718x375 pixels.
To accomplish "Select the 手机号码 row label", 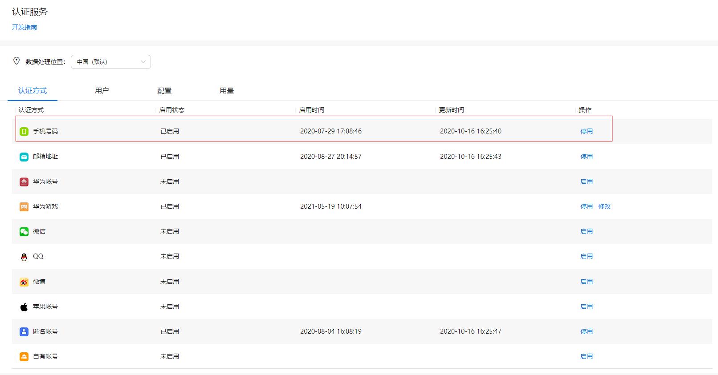I will pyautogui.click(x=45, y=131).
